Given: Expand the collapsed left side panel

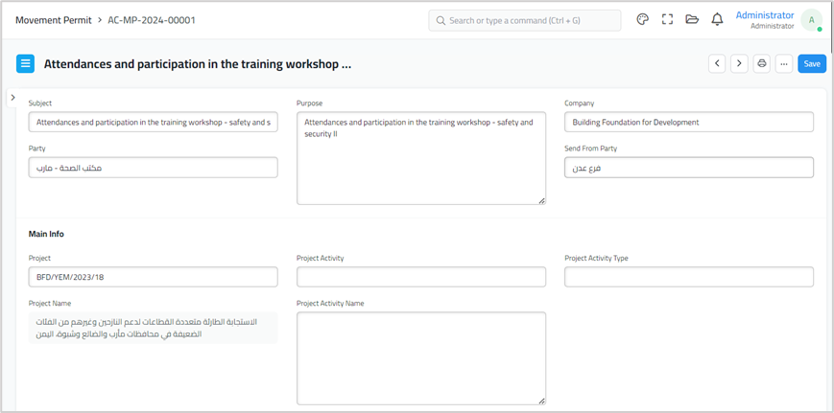Looking at the screenshot, I should coord(12,98).
